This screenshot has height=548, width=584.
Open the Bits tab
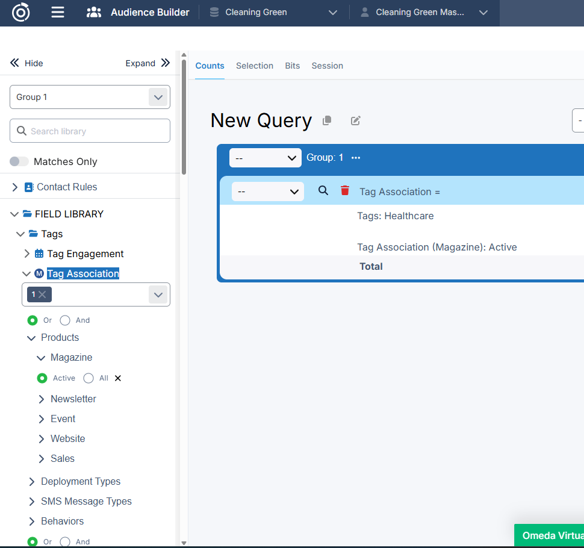(292, 66)
